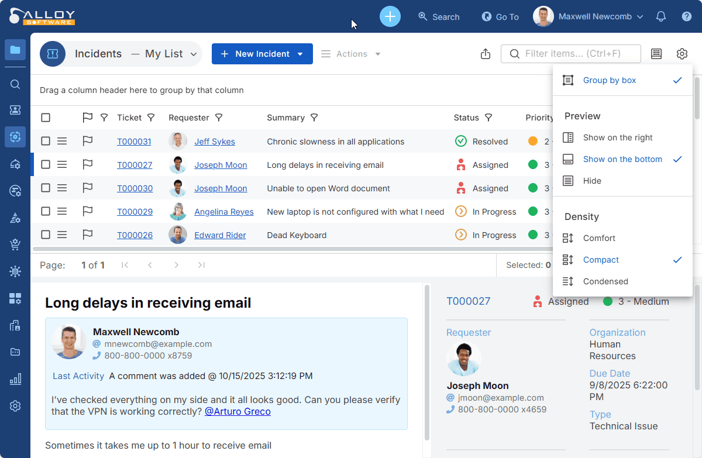Check the box for ticket T000027
The image size is (702, 458).
click(x=46, y=165)
